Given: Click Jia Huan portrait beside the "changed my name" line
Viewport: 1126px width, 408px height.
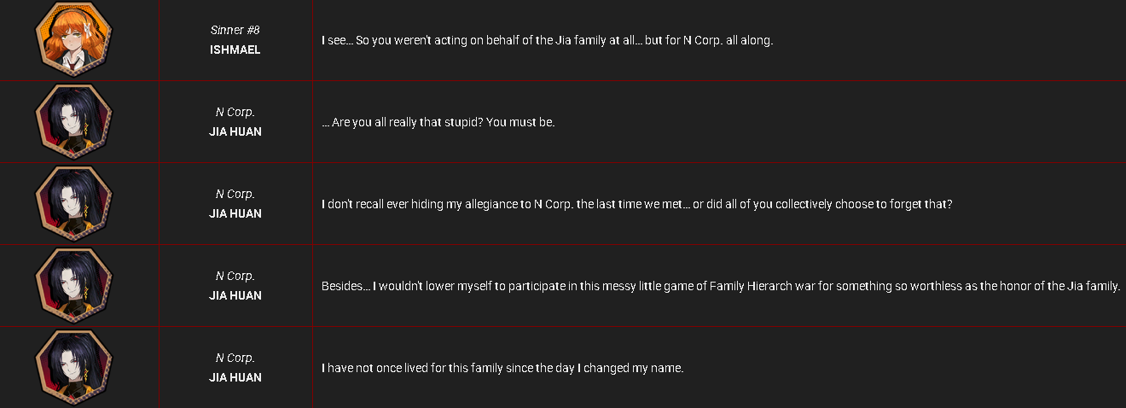Looking at the screenshot, I should [x=74, y=368].
